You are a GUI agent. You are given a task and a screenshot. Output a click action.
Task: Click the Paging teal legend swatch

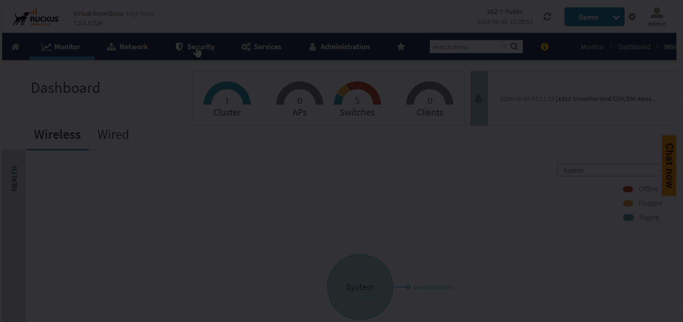point(628,217)
